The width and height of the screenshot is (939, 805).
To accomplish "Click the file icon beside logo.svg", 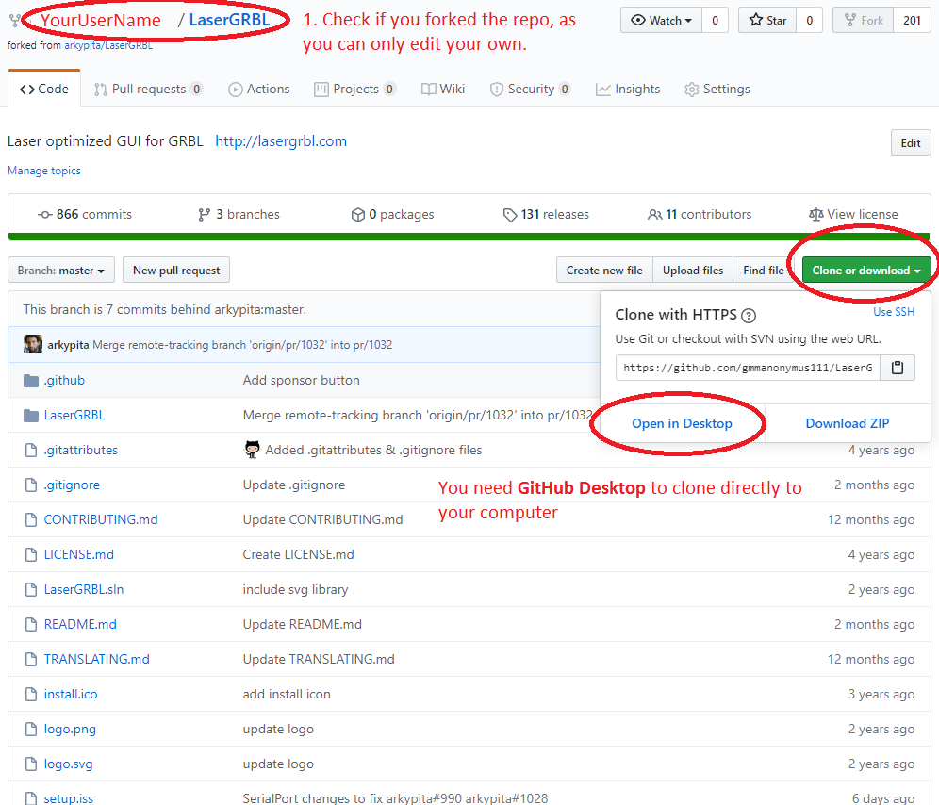I will (31, 764).
